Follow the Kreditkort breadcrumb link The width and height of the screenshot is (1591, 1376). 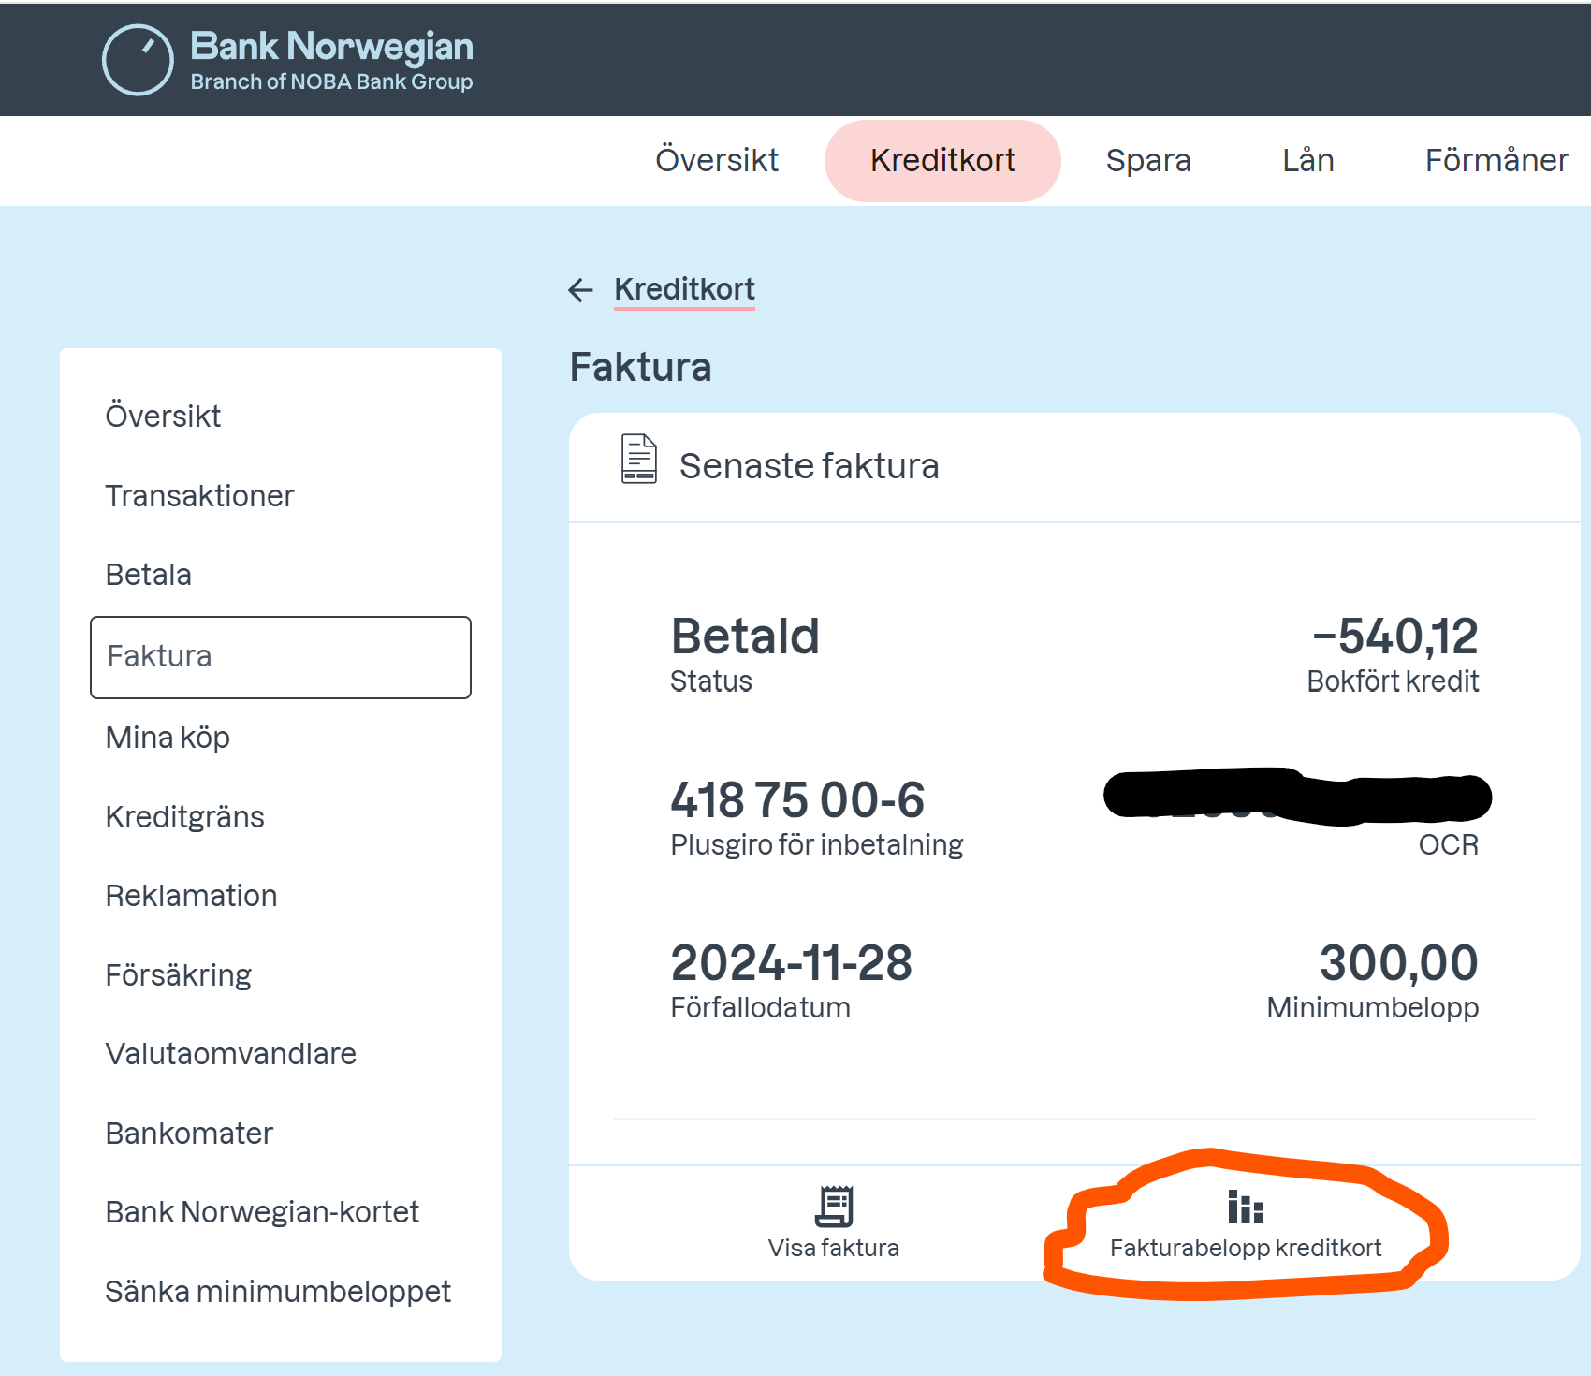click(684, 289)
